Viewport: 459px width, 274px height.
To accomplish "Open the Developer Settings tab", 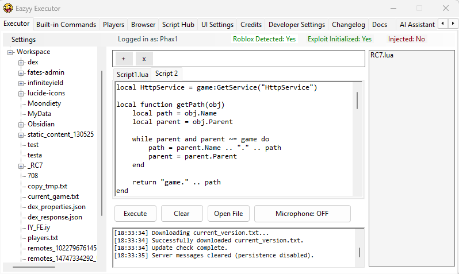I will coord(296,25).
